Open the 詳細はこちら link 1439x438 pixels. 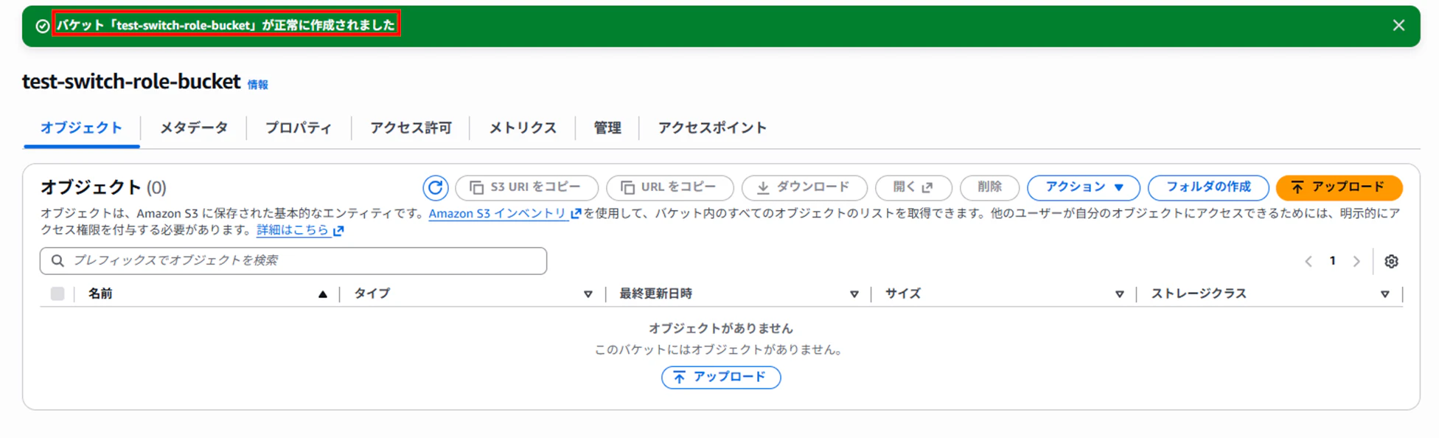point(300,231)
